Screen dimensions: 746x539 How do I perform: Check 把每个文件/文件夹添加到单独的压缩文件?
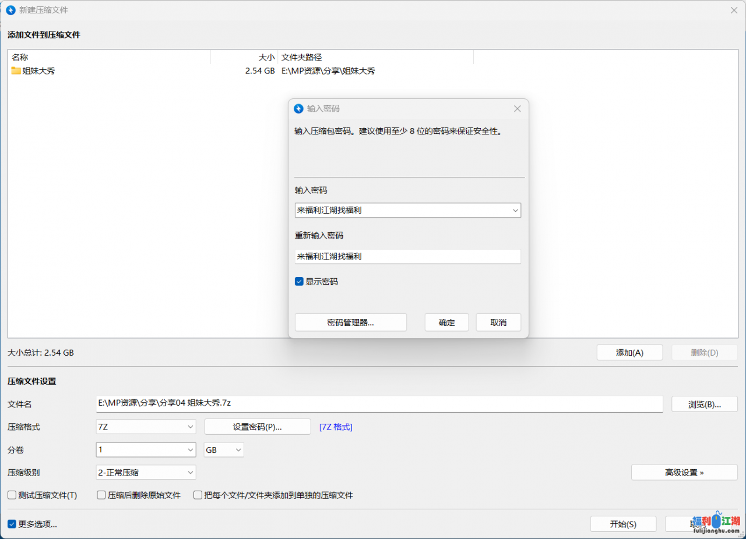point(198,495)
